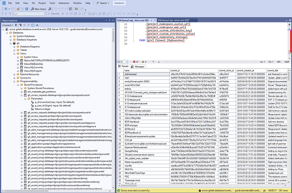
Task: Click the editor split icon at top right
Action: coord(289,25)
